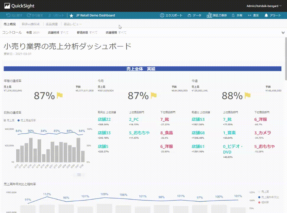
Task: Click 8_食品 bottom category
Action: coord(167,133)
